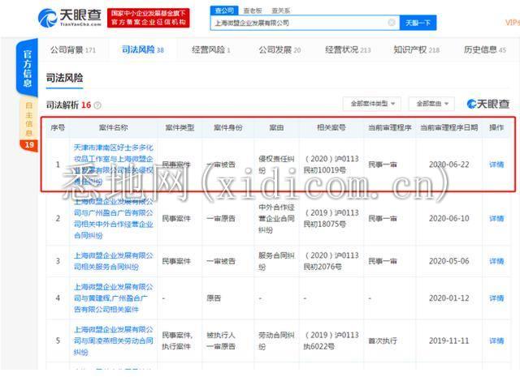Click the 案件类型 column header
The image size is (520, 377).
(180, 127)
